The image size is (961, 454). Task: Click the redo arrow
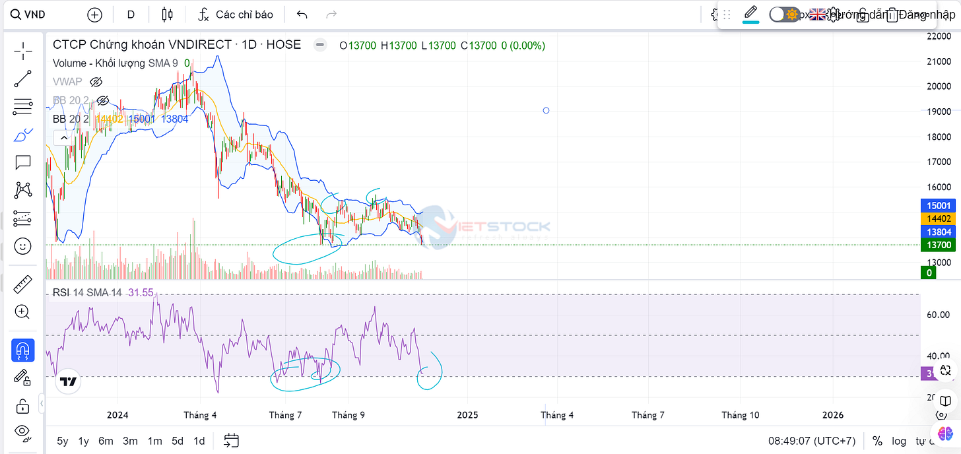pyautogui.click(x=331, y=15)
